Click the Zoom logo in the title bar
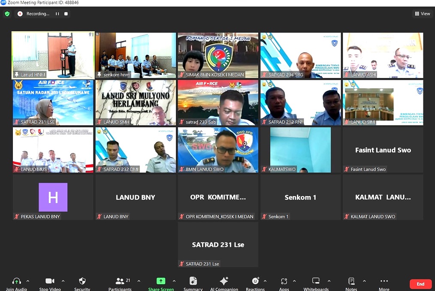This screenshot has height=291, width=435. tap(3, 3)
